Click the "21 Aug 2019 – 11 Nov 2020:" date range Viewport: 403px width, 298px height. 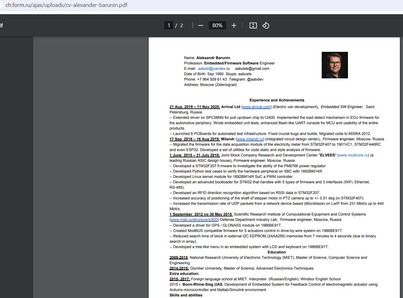point(195,107)
